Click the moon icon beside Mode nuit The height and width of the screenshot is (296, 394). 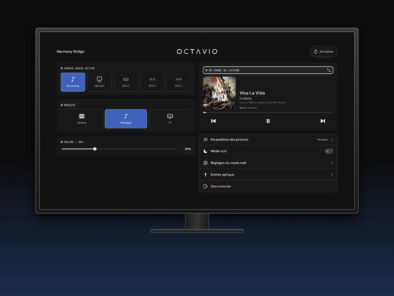pyautogui.click(x=206, y=151)
